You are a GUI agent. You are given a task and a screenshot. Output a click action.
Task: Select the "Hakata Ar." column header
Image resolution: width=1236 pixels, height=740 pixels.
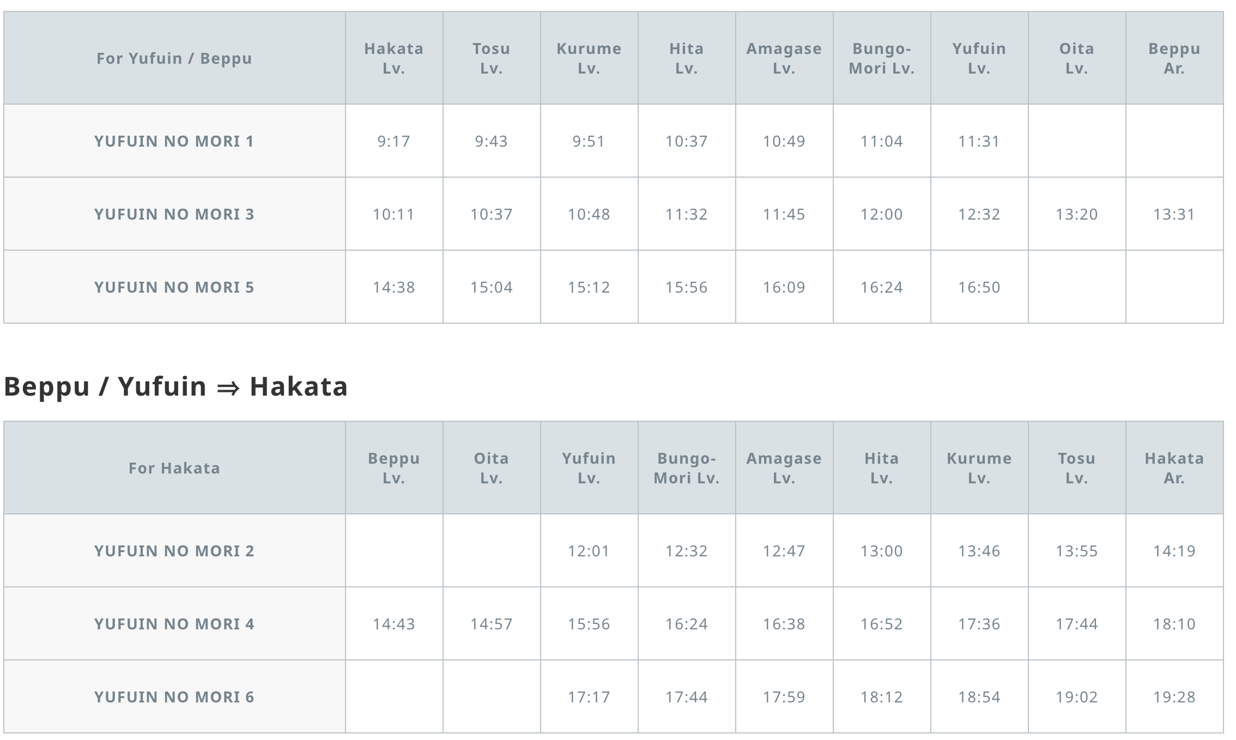click(x=1174, y=468)
